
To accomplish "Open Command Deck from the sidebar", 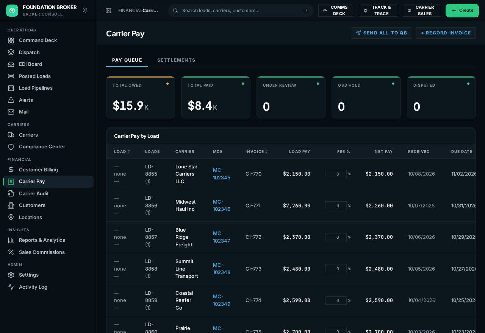I will pos(48,40).
